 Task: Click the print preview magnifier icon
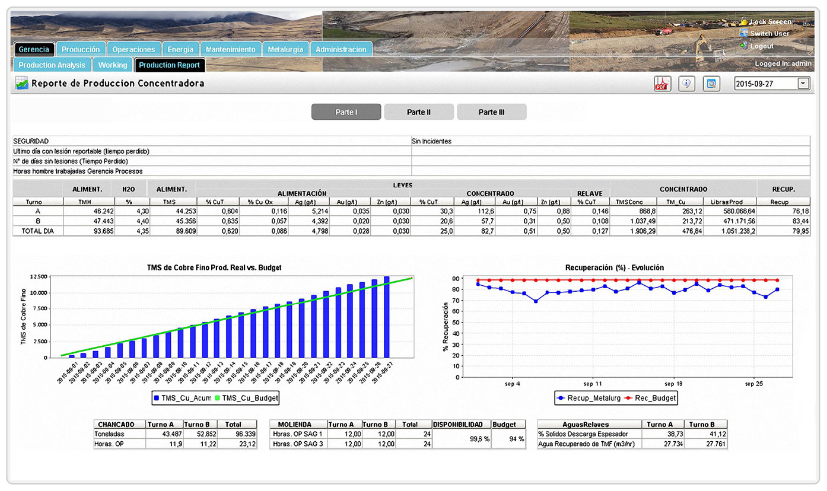[x=711, y=83]
